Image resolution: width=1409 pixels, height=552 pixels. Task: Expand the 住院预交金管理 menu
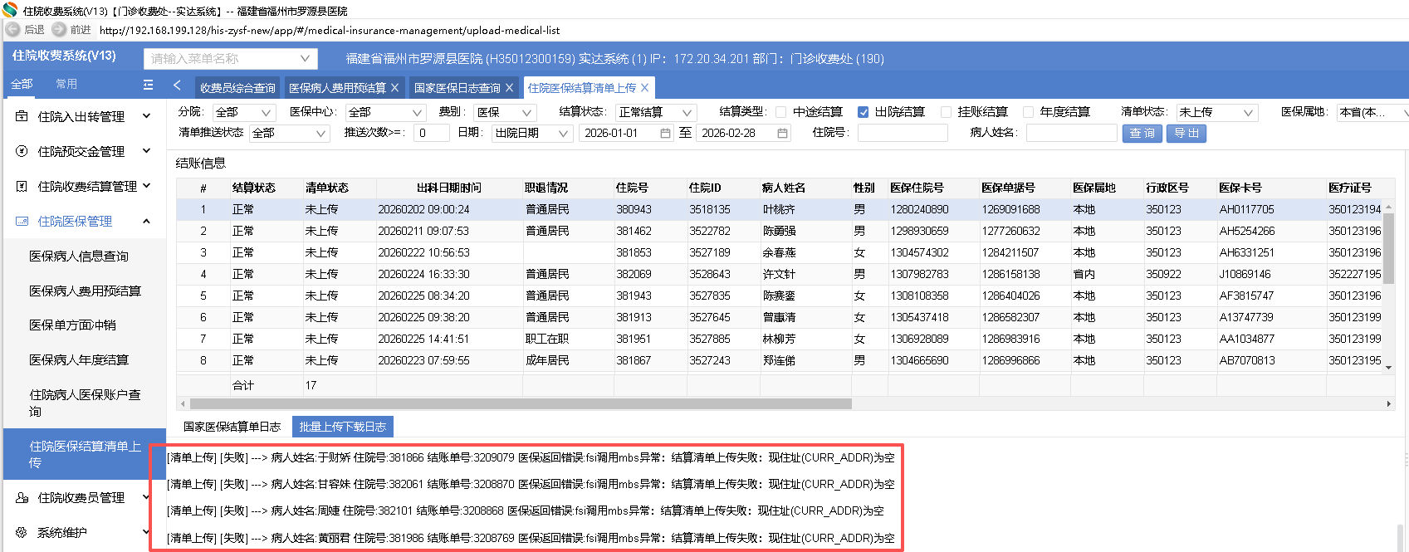pos(146,151)
